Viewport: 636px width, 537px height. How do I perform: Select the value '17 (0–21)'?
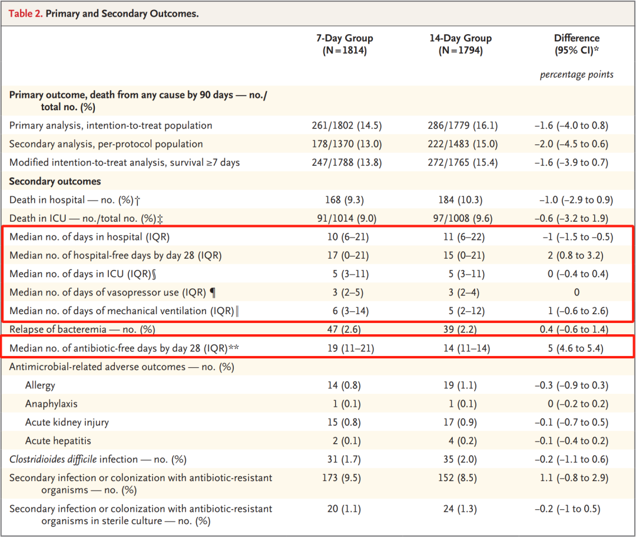pos(347,255)
